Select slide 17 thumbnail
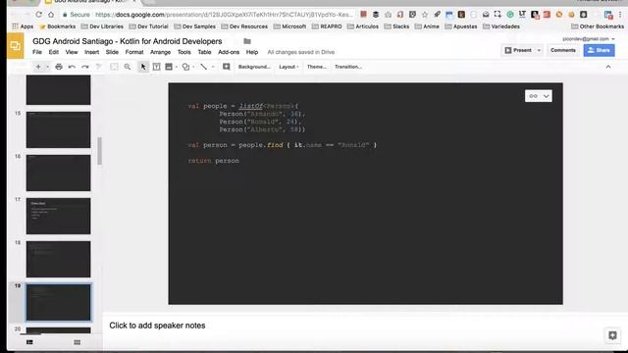Image resolution: width=628 pixels, height=353 pixels. point(59,216)
